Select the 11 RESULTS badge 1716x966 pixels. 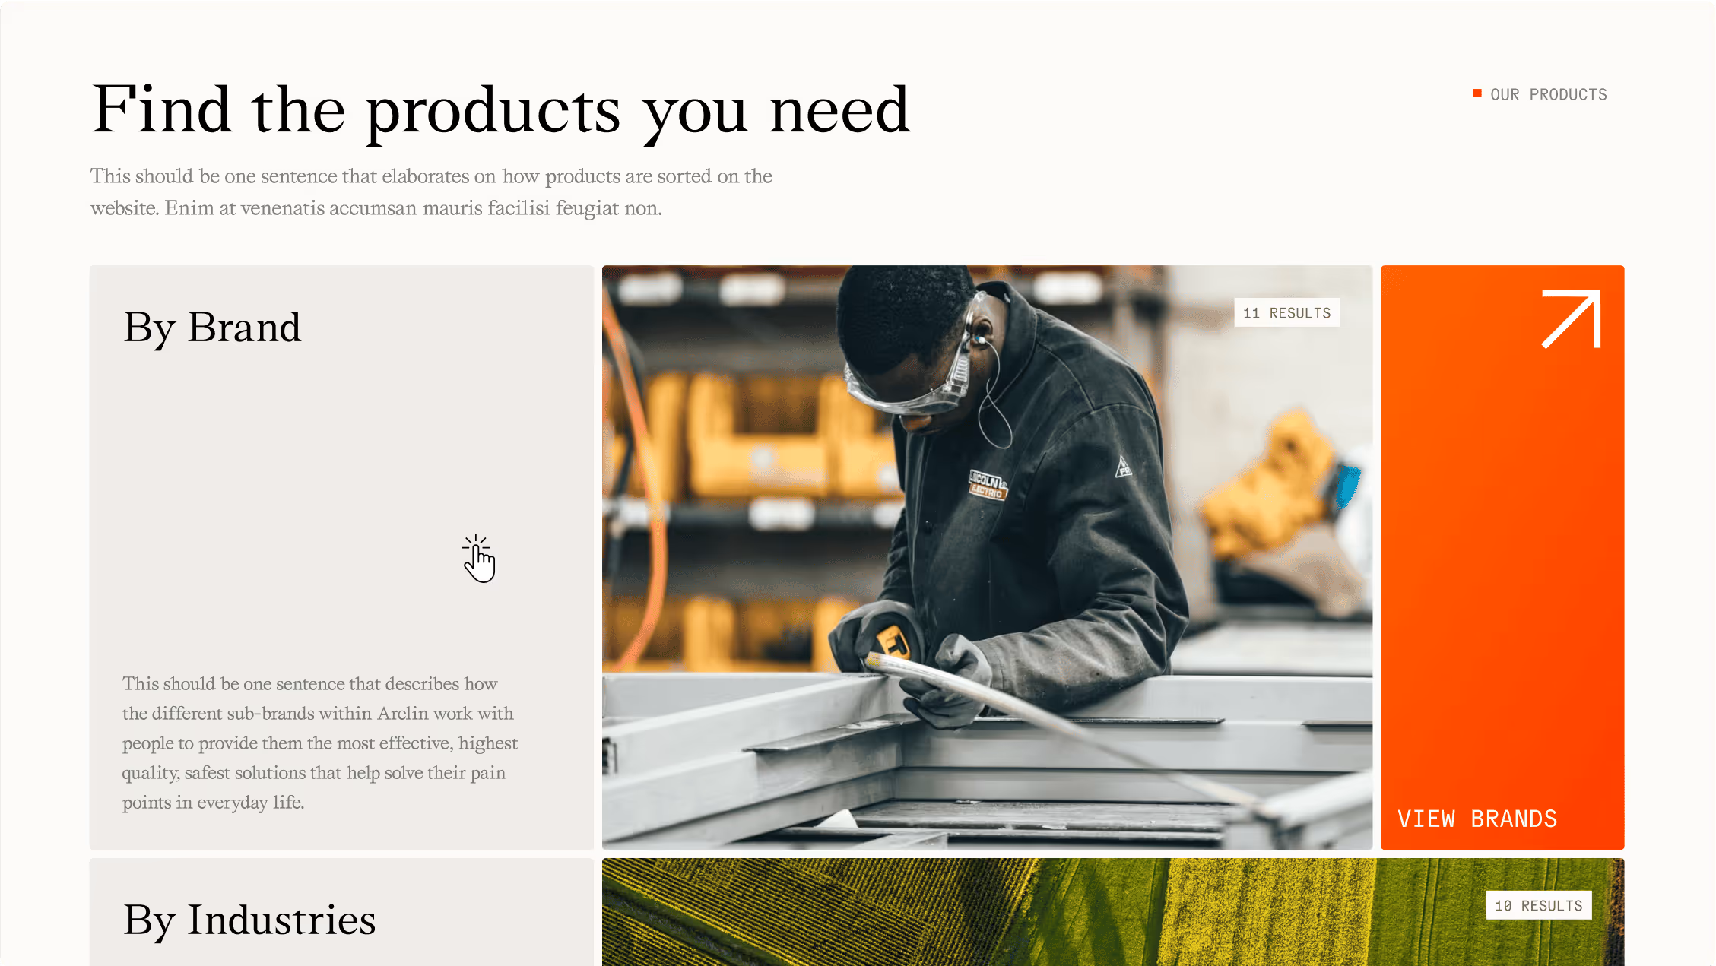pyautogui.click(x=1286, y=313)
